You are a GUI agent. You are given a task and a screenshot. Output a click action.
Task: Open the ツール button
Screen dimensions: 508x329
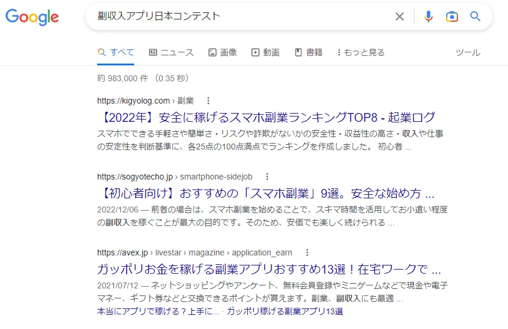(x=468, y=52)
